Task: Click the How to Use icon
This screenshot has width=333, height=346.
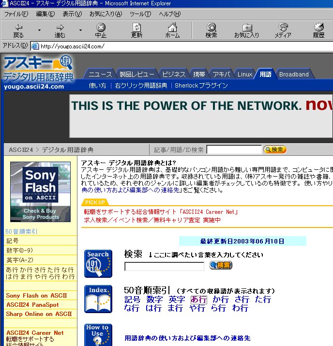Action: coord(98,335)
